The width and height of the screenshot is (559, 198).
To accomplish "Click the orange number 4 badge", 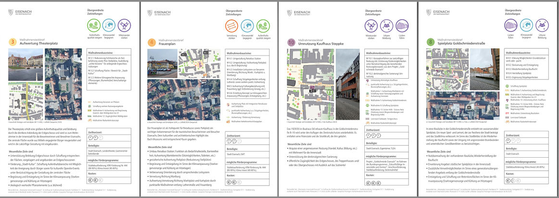I will [152, 42].
